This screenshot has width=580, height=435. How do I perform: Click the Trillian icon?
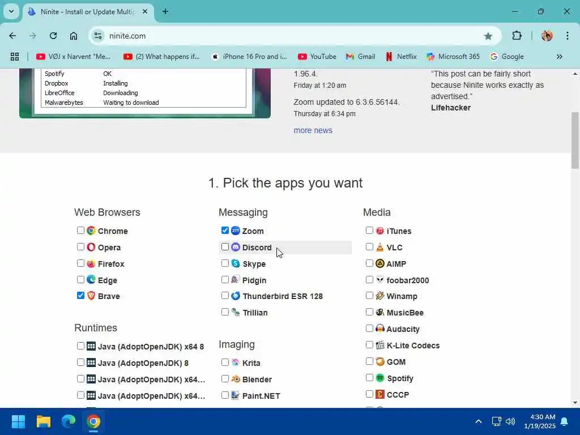pyautogui.click(x=236, y=312)
